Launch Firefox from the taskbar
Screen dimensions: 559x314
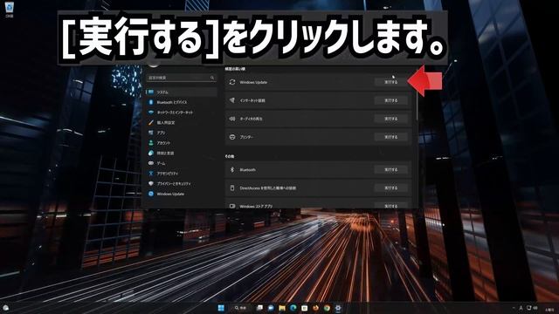315,308
